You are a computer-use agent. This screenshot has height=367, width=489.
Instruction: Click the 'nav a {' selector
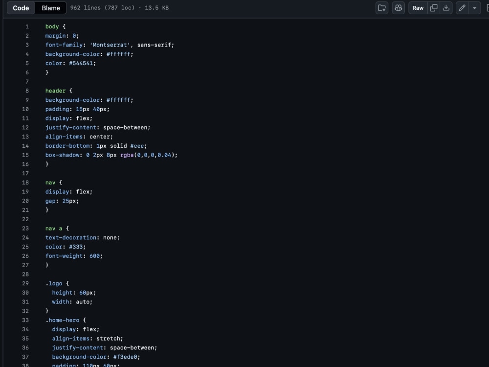tap(57, 229)
